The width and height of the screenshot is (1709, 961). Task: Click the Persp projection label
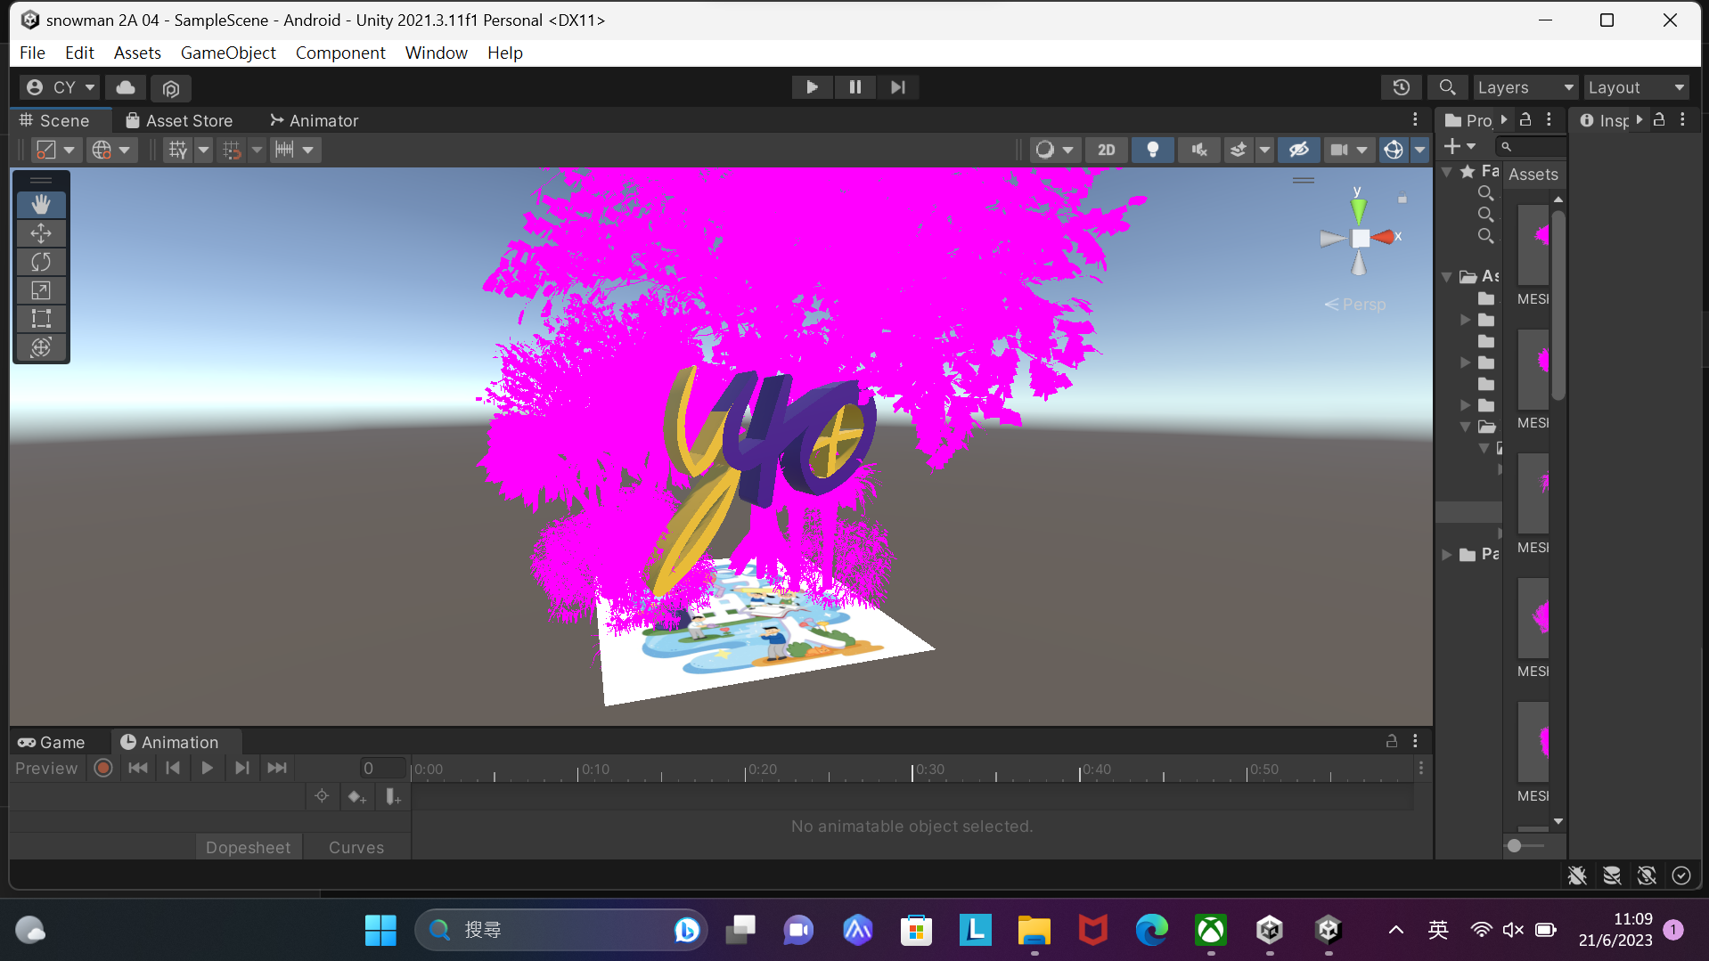1355,305
